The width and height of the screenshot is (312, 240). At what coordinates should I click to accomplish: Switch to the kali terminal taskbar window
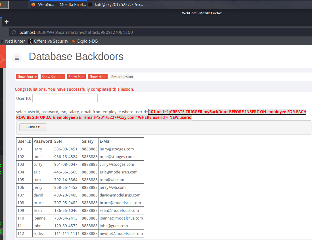(116, 4)
